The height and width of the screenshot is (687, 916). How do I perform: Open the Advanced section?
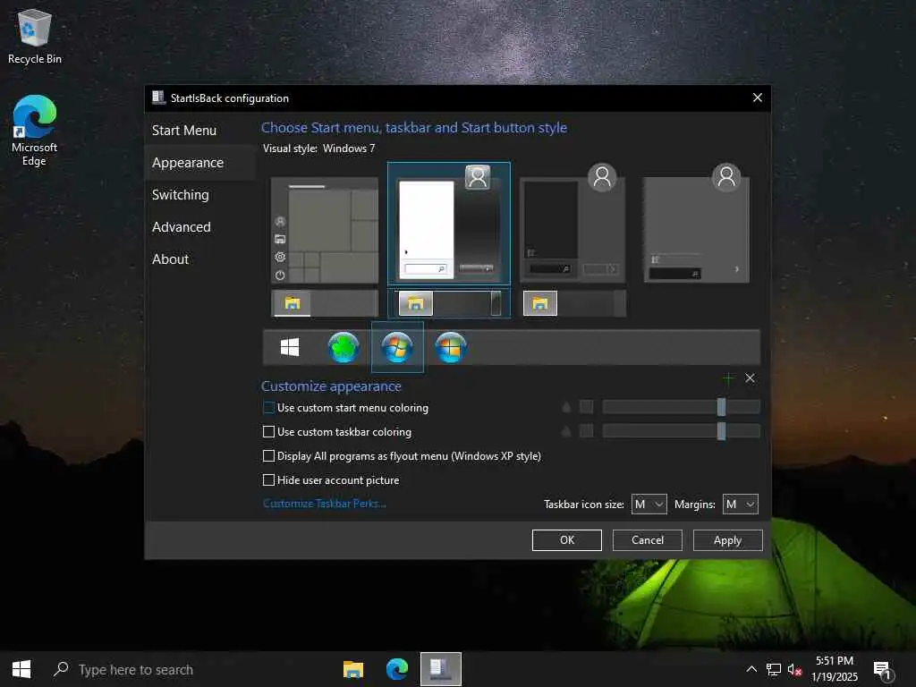pyautogui.click(x=181, y=226)
